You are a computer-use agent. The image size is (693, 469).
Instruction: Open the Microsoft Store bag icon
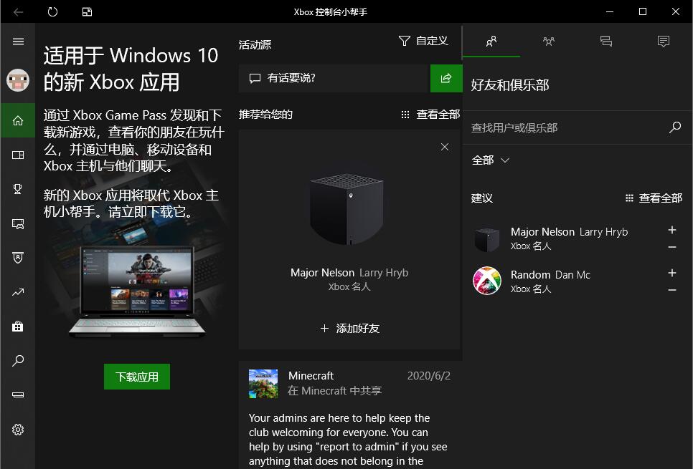click(18, 327)
